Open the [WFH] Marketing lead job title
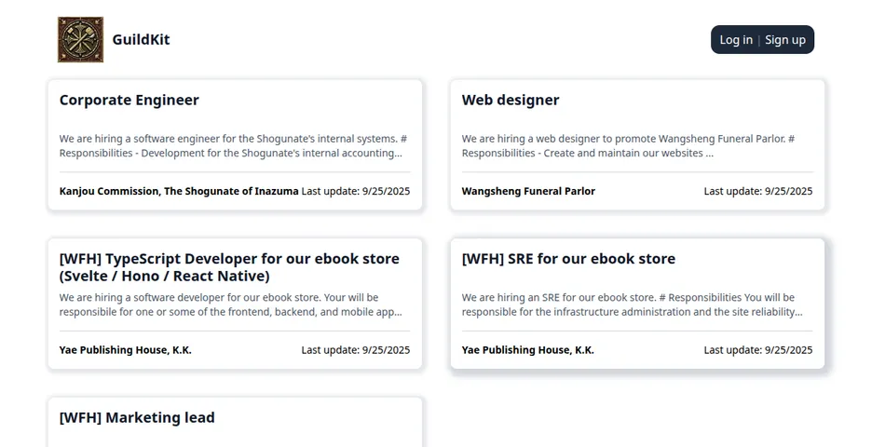The image size is (872, 447). point(137,417)
